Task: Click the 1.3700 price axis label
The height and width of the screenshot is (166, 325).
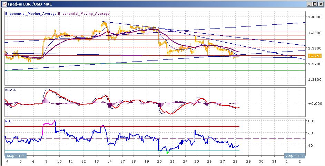Action: pyautogui.click(x=315, y=64)
